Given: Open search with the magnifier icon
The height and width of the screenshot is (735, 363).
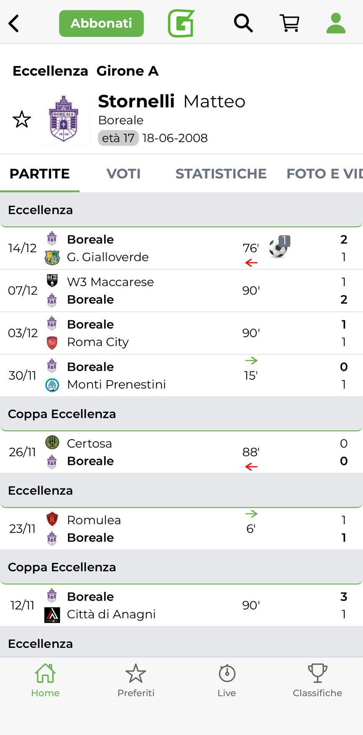Looking at the screenshot, I should [243, 23].
